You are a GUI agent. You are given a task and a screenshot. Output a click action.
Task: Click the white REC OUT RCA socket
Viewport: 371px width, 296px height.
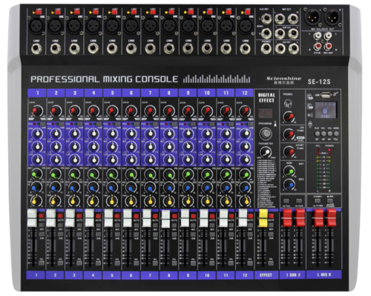[x=328, y=36]
